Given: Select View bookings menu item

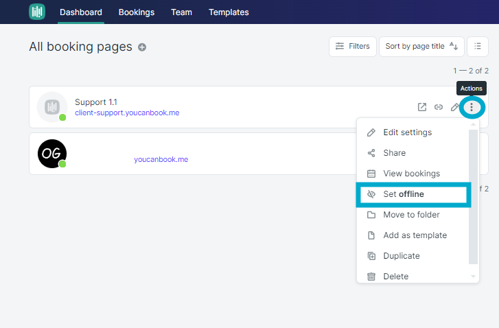Looking at the screenshot, I should pyautogui.click(x=413, y=174).
